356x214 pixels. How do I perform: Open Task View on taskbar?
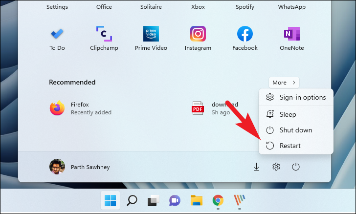click(x=153, y=200)
